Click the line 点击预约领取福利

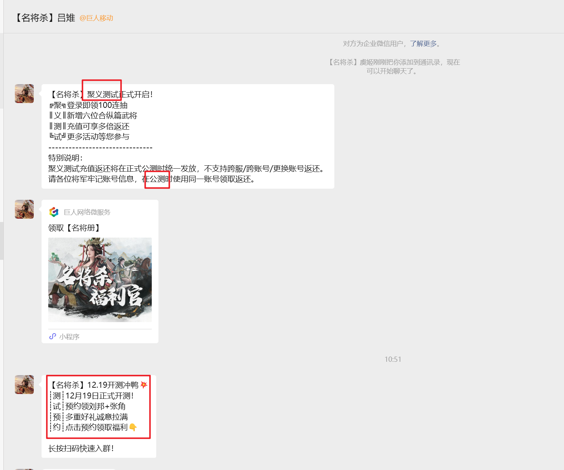[97, 427]
